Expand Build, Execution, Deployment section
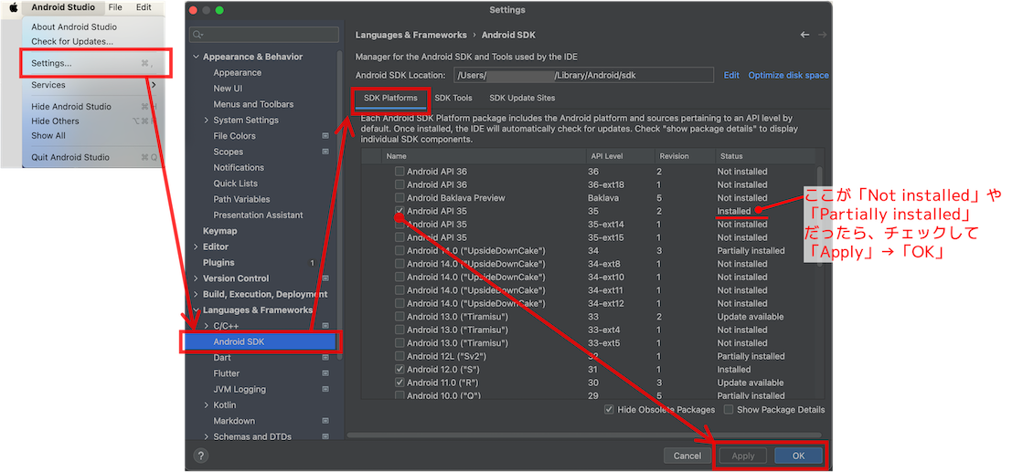 pos(197,294)
